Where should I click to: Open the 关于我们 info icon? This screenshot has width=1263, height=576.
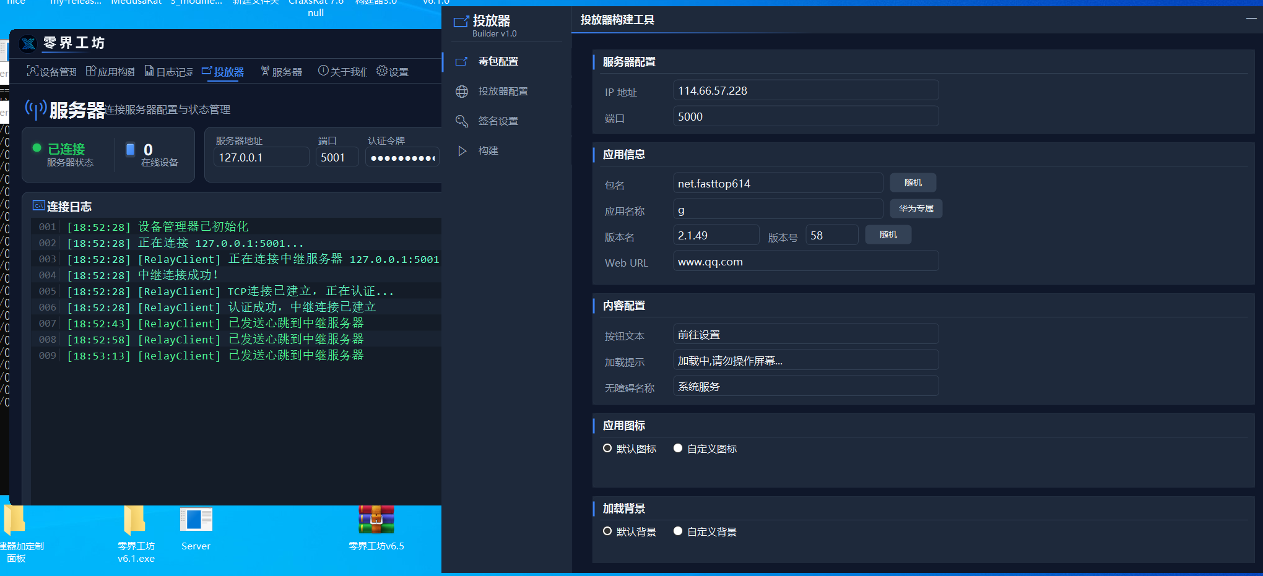tap(323, 71)
